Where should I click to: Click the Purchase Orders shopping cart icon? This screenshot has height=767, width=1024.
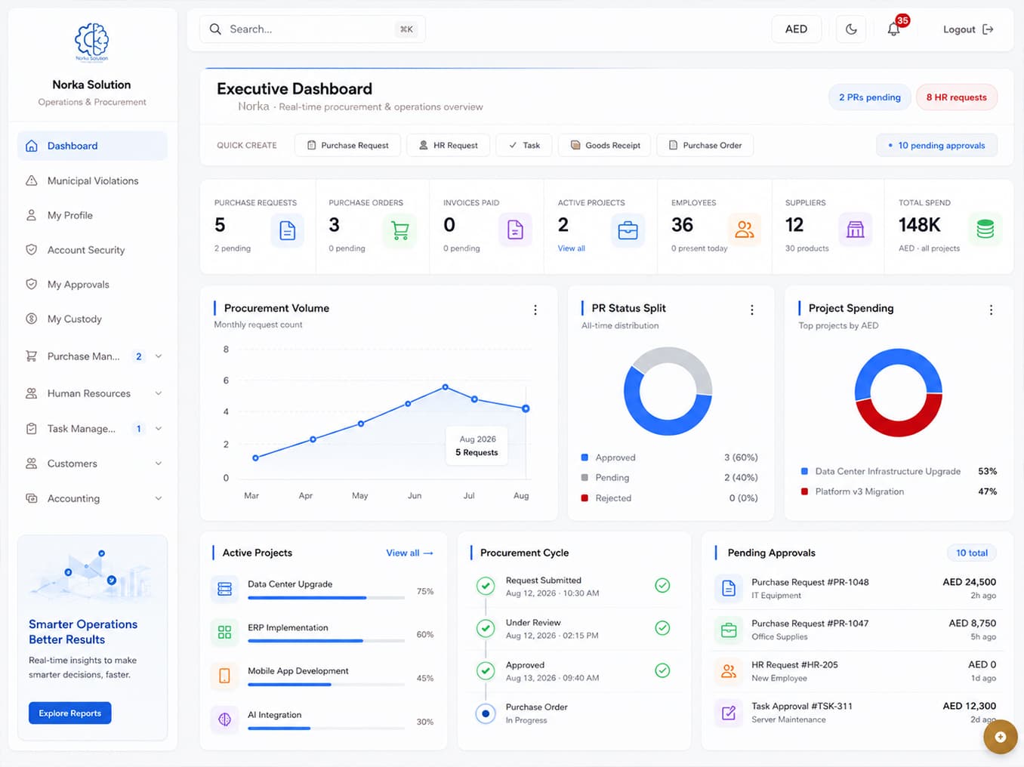tap(400, 230)
